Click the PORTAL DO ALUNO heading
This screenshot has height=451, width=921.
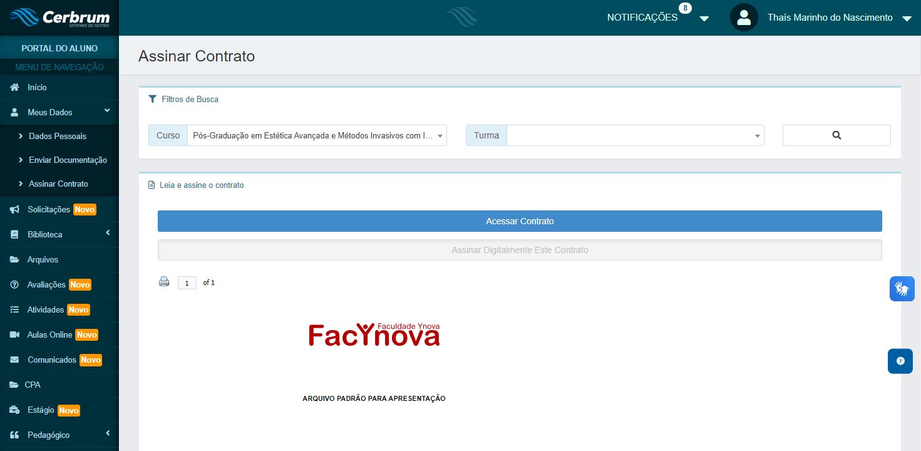(x=59, y=48)
